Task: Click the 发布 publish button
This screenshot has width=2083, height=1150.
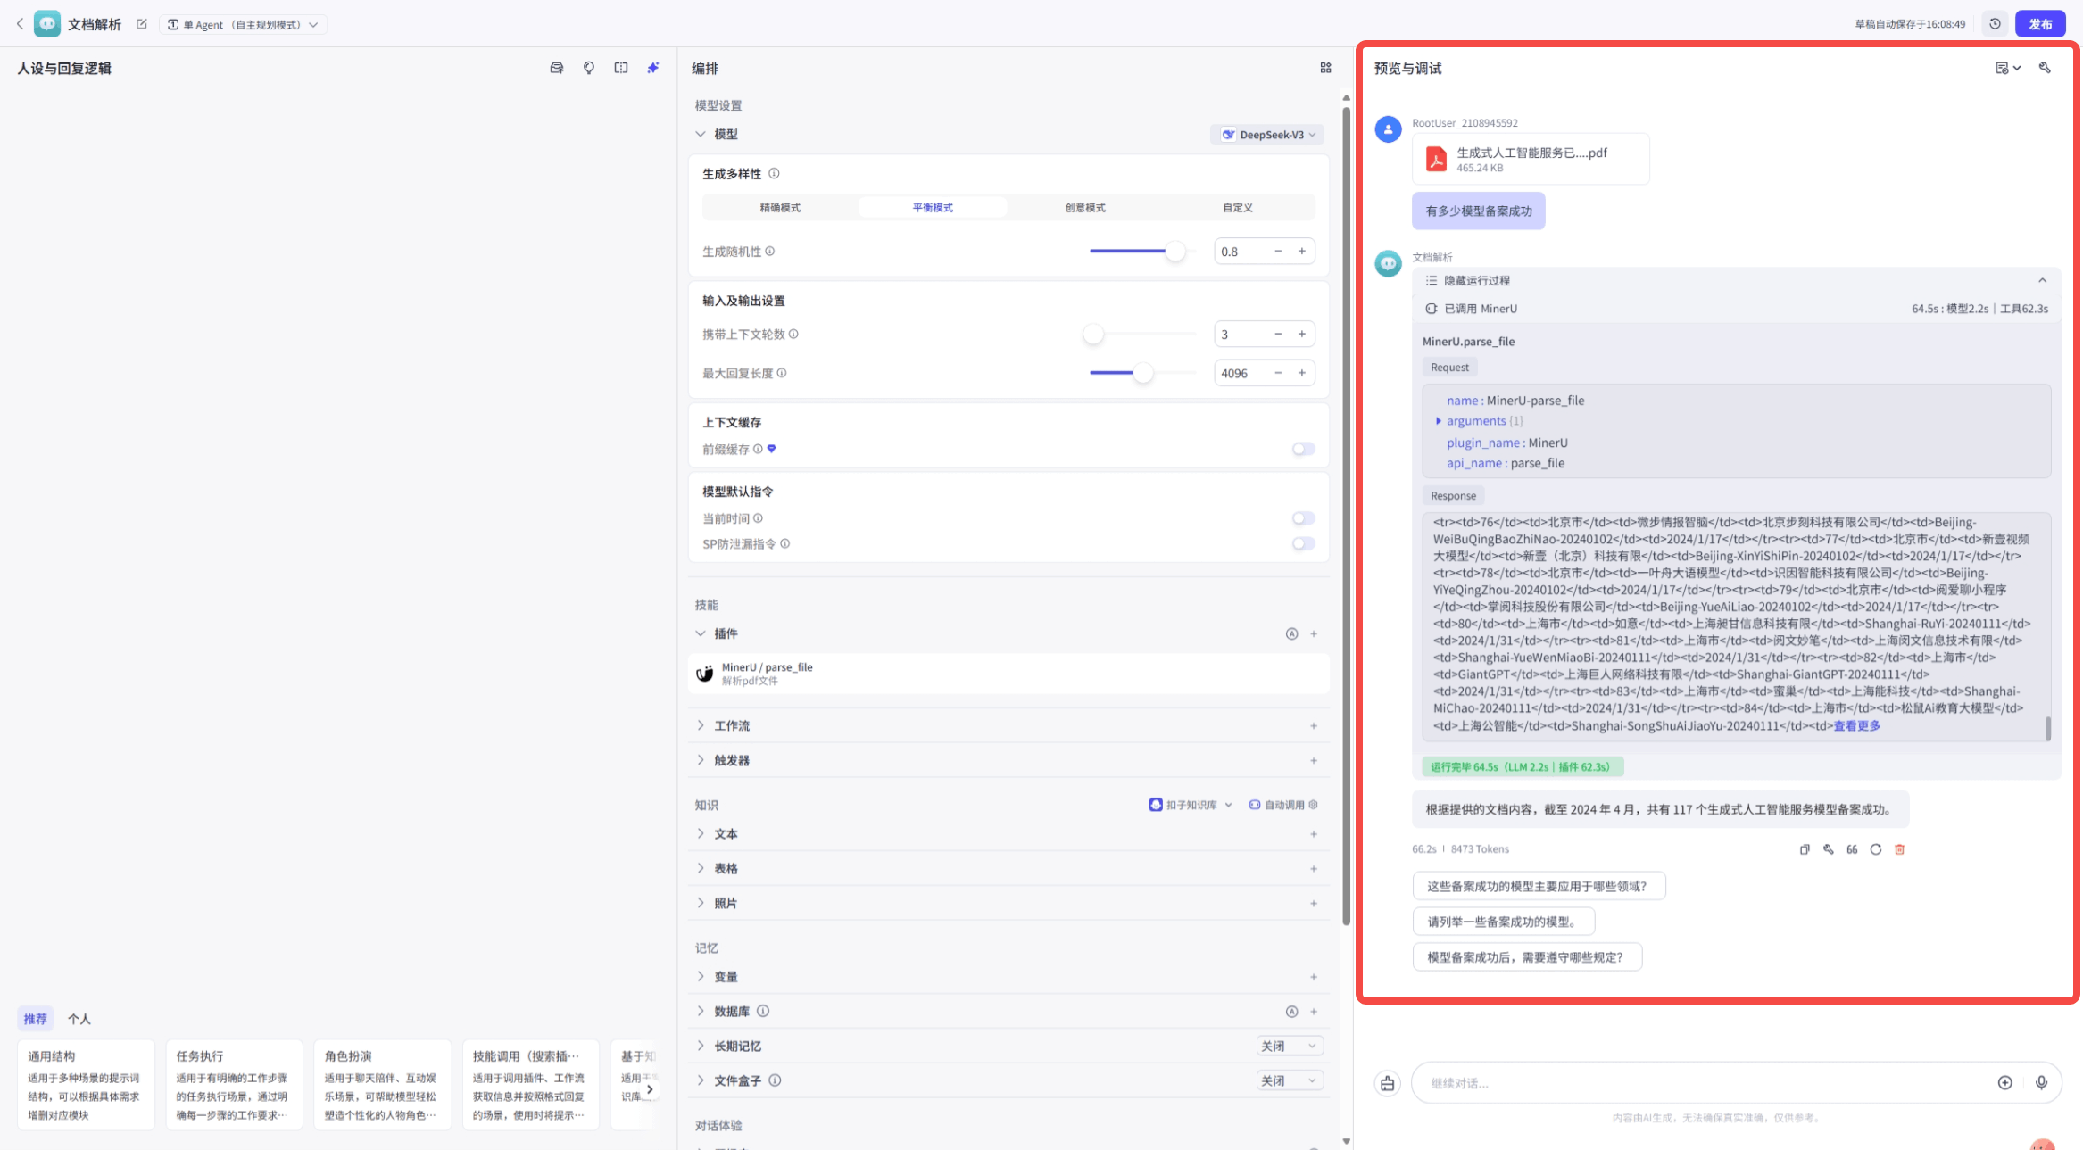Action: (2039, 24)
